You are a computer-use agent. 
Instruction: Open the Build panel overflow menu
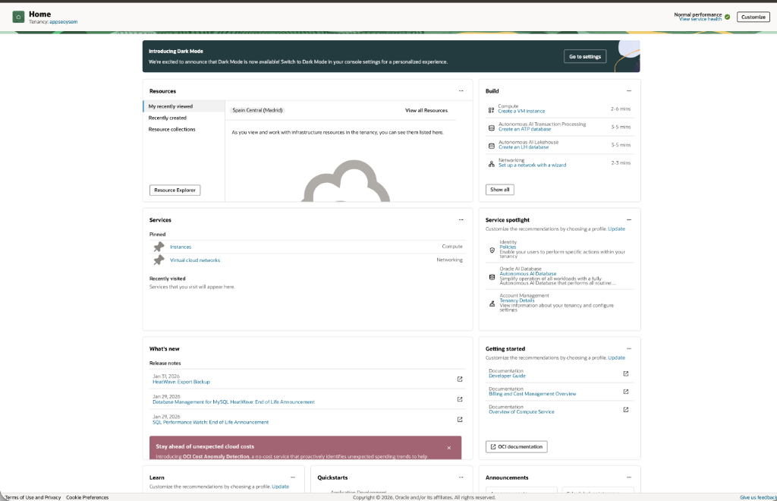628,90
